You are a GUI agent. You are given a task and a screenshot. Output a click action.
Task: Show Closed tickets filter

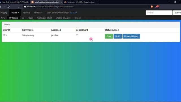[x=77, y=18]
